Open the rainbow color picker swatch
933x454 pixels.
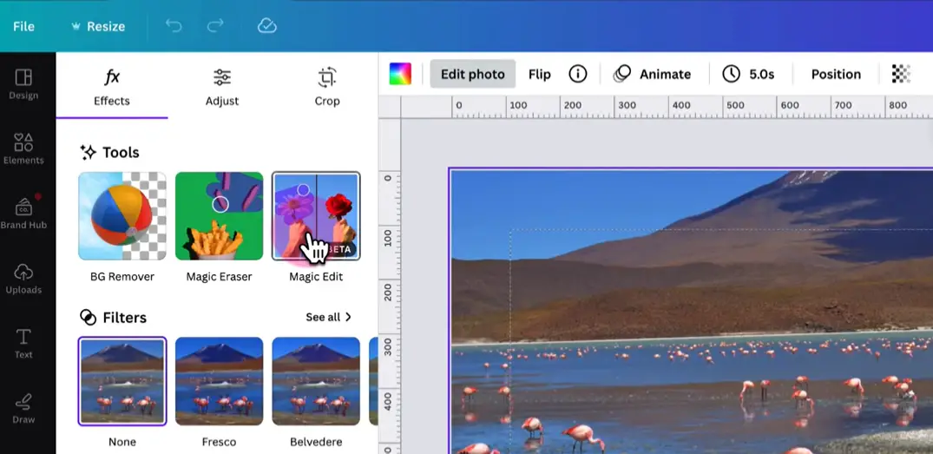tap(400, 74)
